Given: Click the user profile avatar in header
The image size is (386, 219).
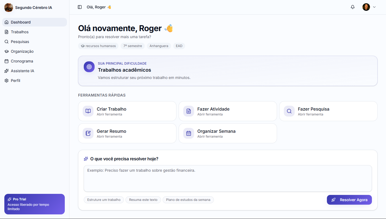Looking at the screenshot, I should pos(366,7).
